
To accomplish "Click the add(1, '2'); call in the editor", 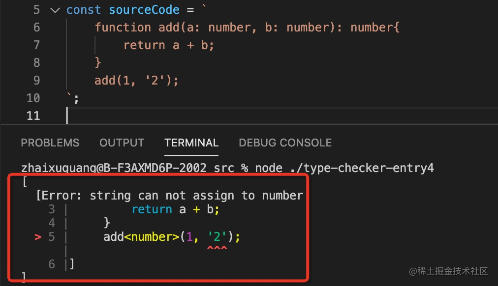I will click(x=136, y=81).
